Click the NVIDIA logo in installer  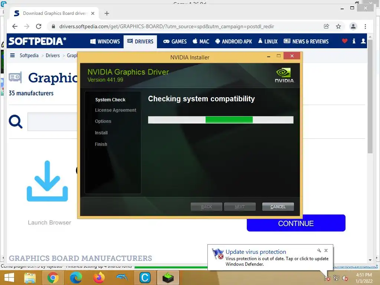(x=284, y=75)
